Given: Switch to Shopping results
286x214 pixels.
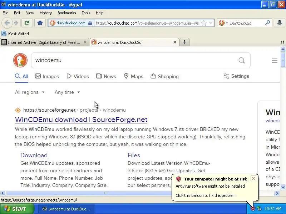Looking at the screenshot, I should 164,76.
